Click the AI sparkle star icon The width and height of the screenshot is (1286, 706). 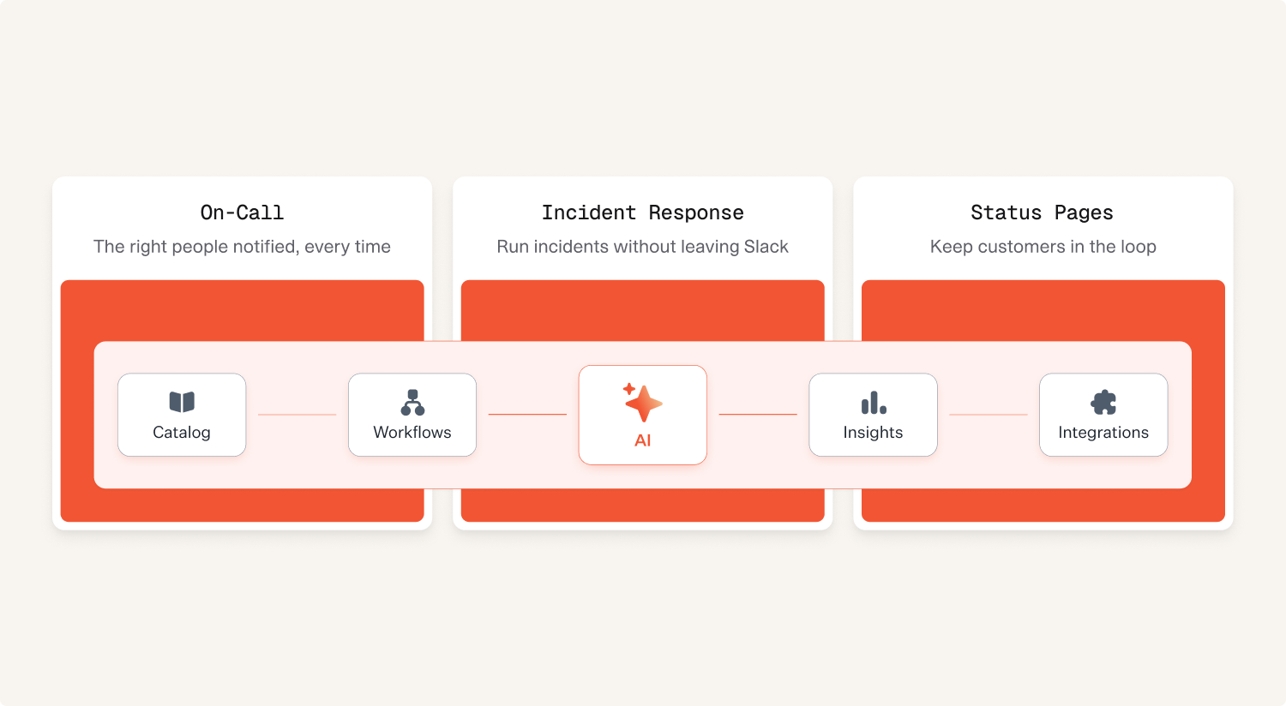(642, 403)
